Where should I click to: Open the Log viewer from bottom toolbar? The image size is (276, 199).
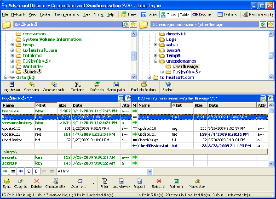click(121, 182)
